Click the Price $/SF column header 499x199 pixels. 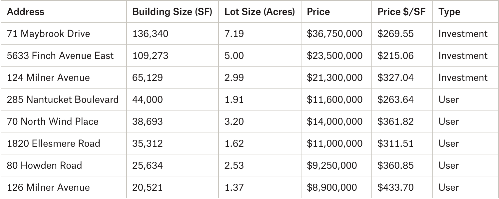(x=401, y=12)
